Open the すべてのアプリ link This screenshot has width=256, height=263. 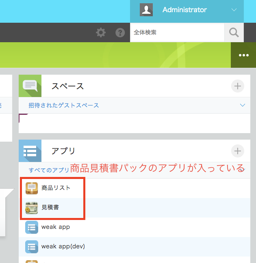pos(49,170)
